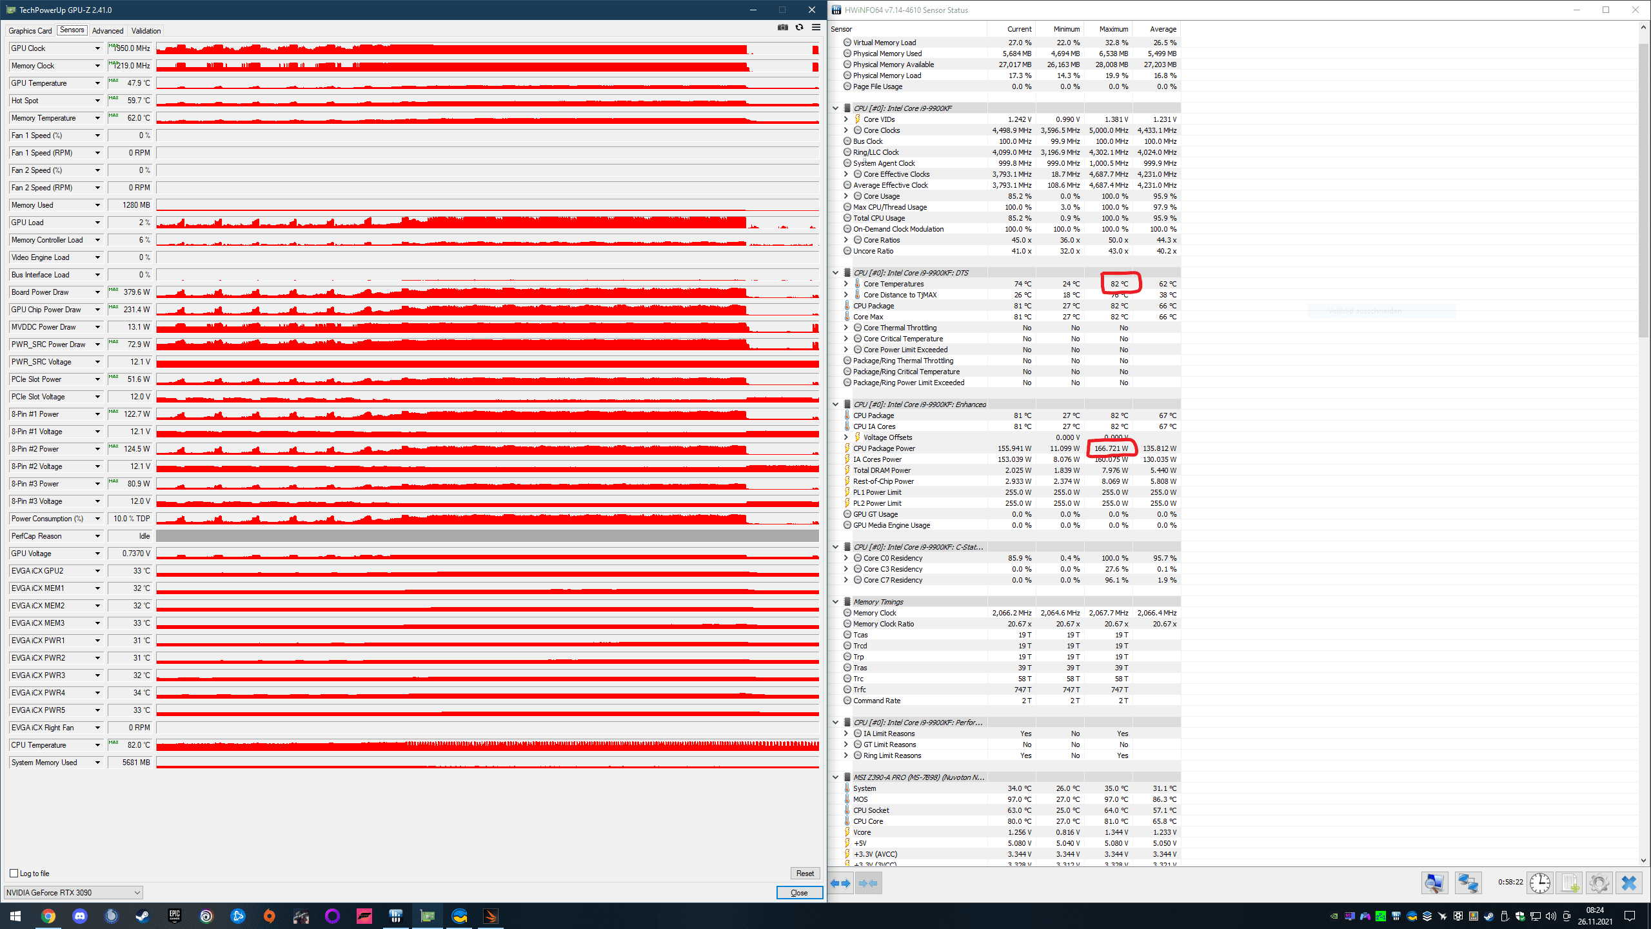Open Ubisoft Connect from the taskbar
Viewport: 1651px width, 929px height.
[206, 916]
